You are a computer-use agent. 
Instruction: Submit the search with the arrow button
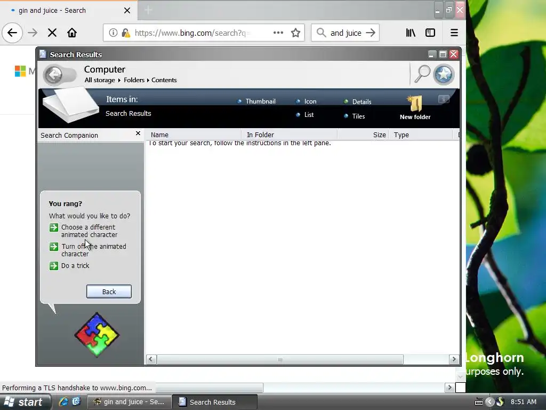coord(371,33)
